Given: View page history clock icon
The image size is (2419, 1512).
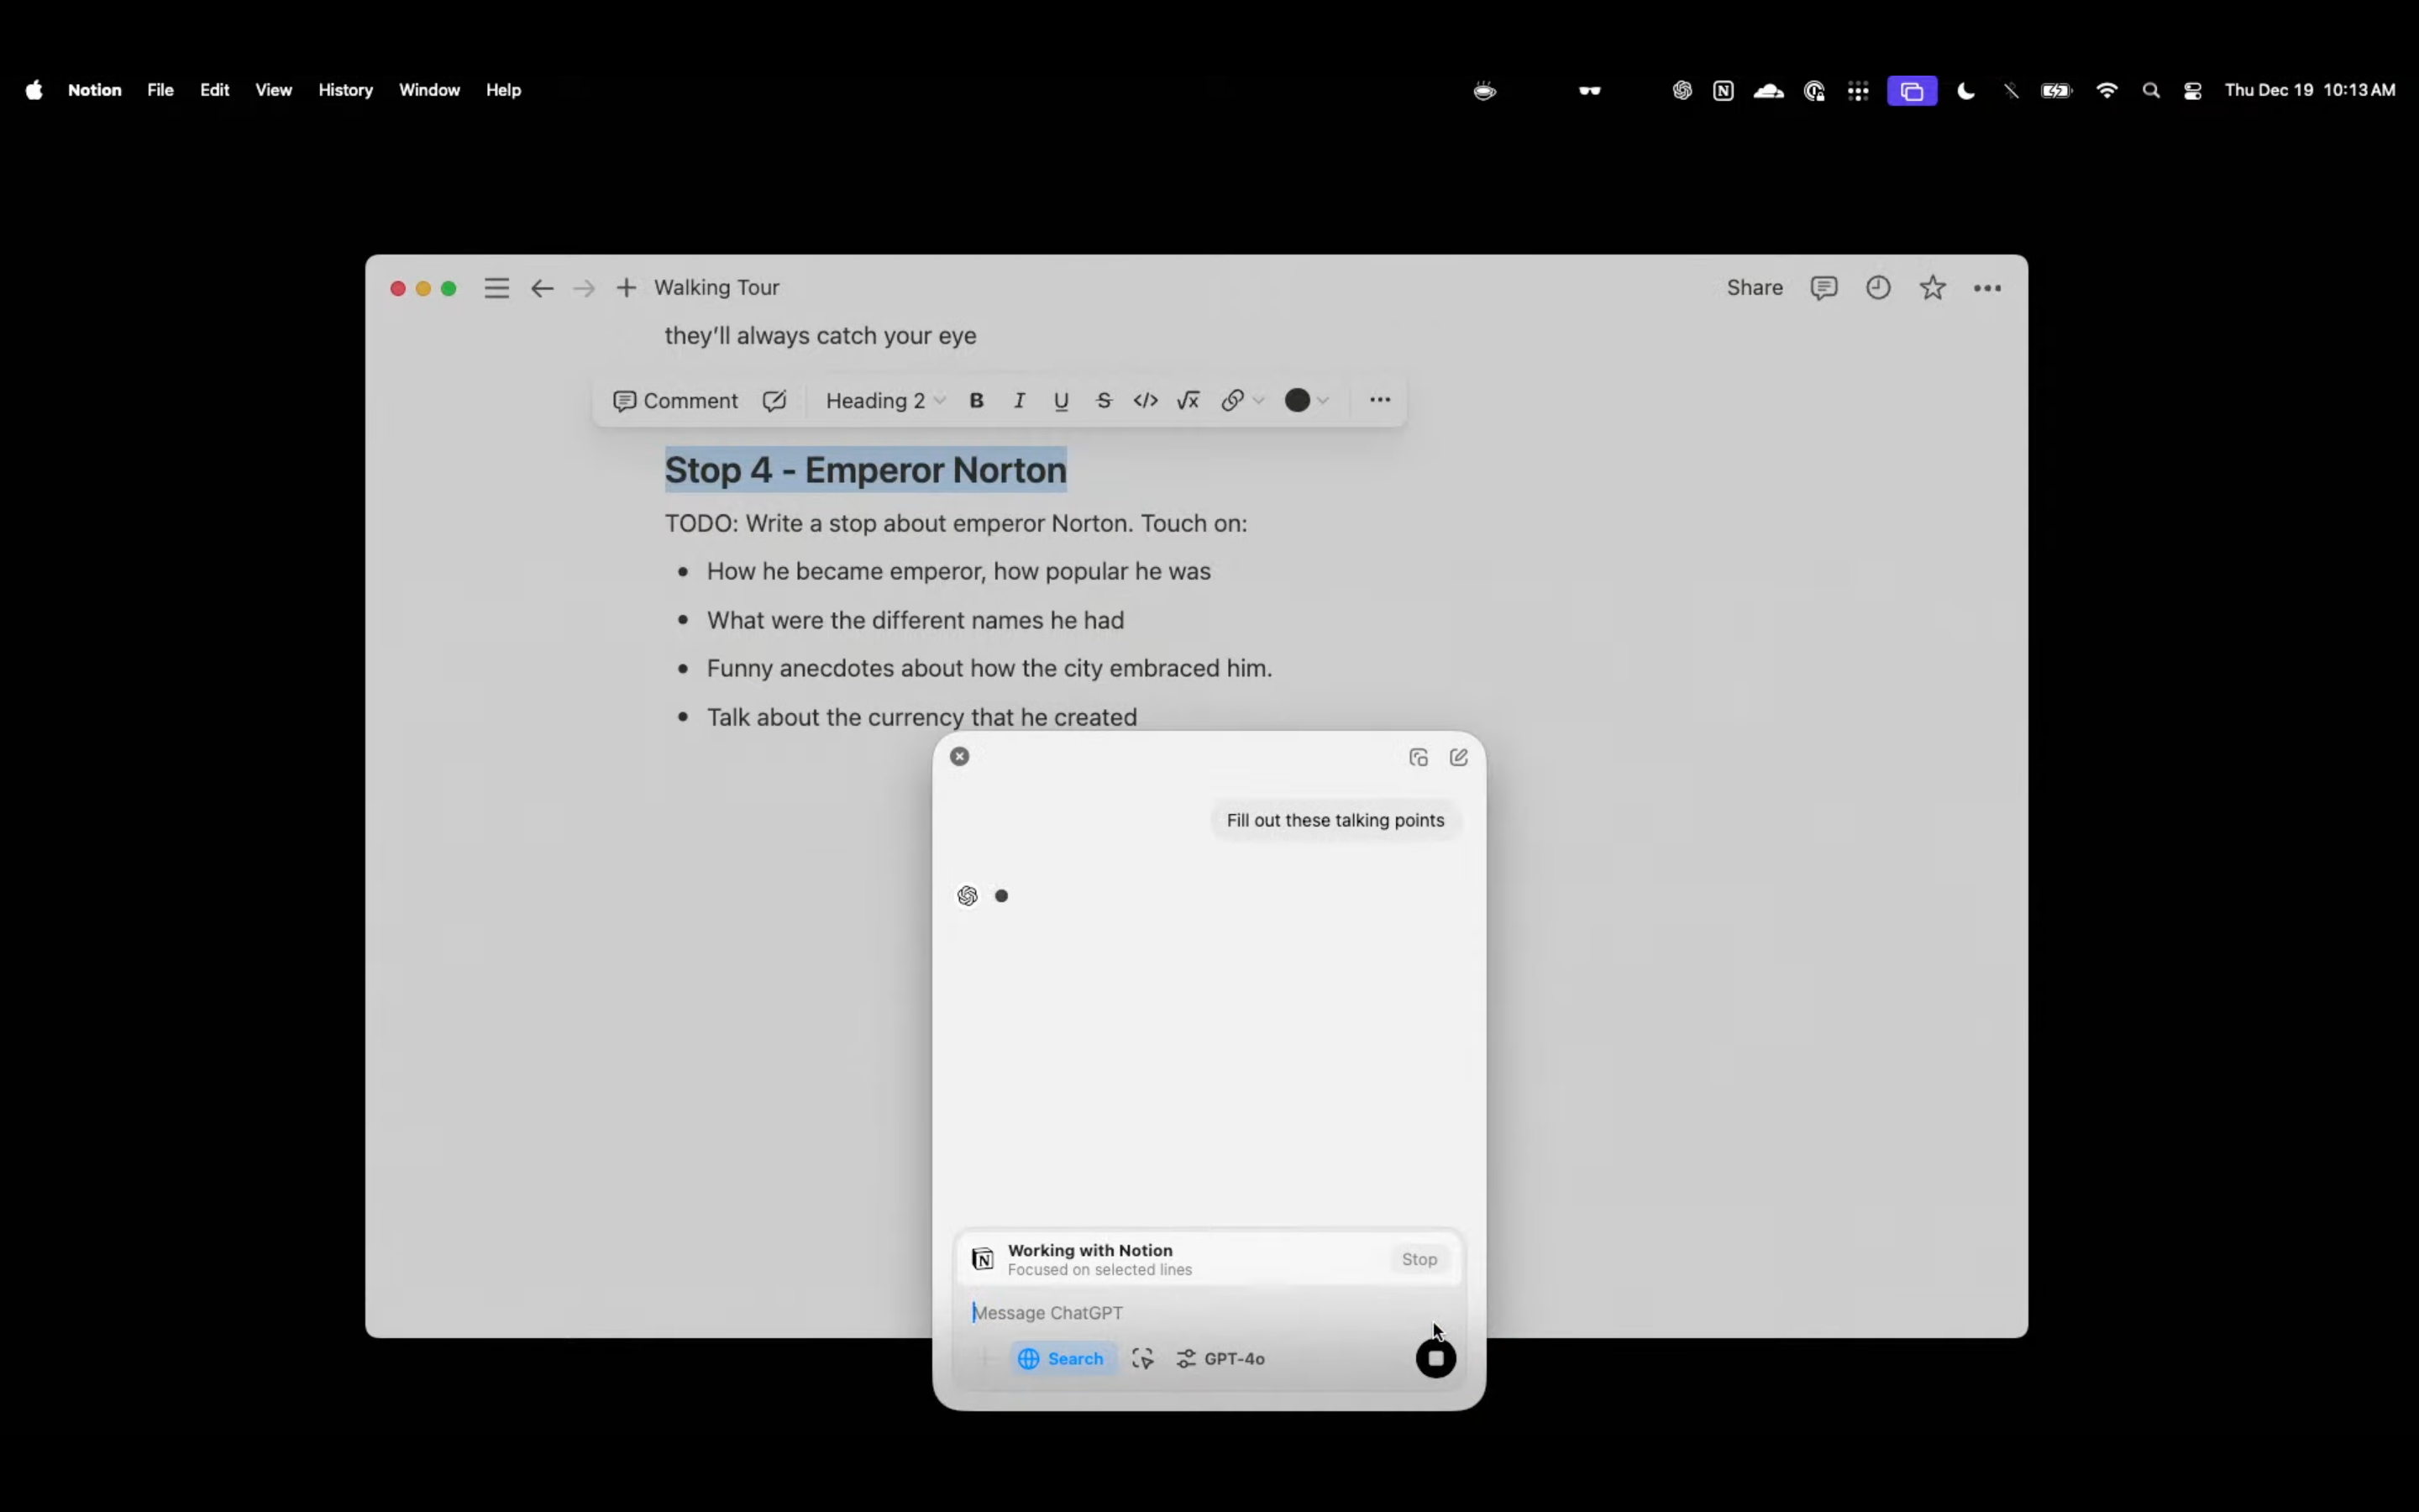Looking at the screenshot, I should click(1877, 288).
